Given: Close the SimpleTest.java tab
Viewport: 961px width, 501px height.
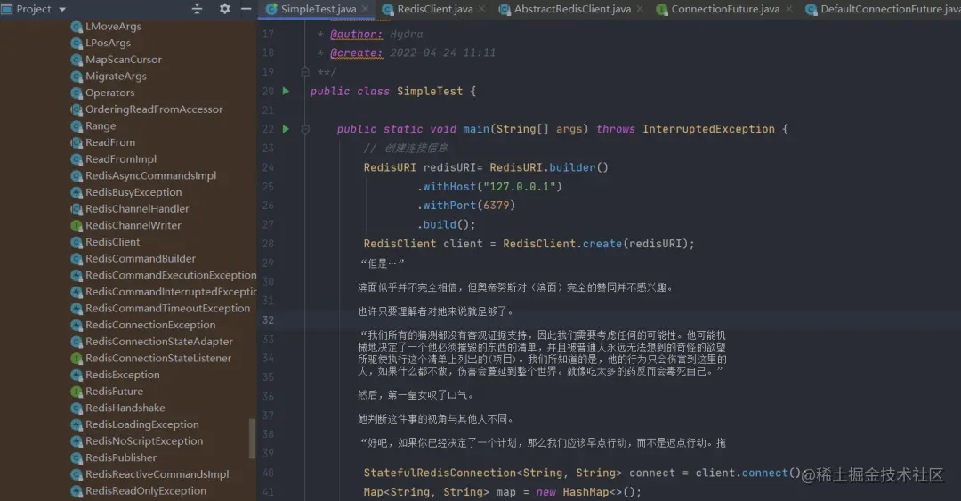Looking at the screenshot, I should coord(366,9).
